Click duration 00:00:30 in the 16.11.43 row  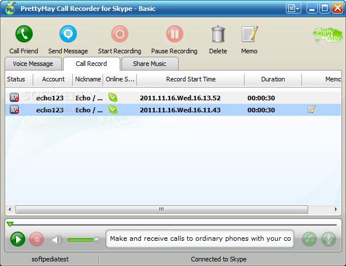tap(261, 110)
